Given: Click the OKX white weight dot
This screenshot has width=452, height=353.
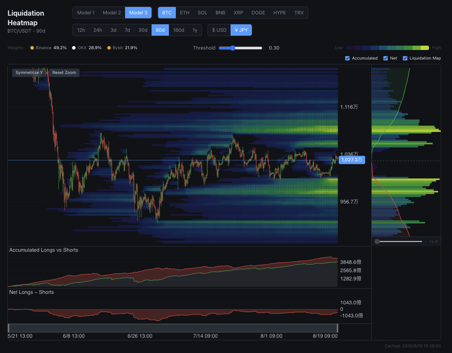Looking at the screenshot, I should point(74,48).
